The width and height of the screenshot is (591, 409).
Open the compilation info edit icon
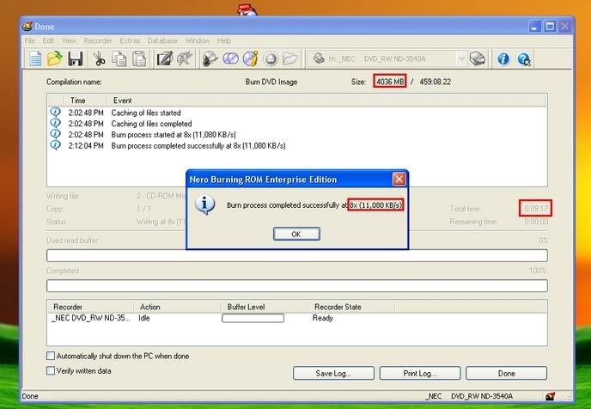pos(164,58)
